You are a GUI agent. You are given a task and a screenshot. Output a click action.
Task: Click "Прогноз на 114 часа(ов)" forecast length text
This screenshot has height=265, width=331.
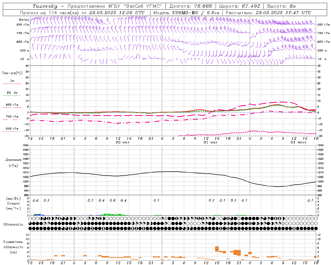point(50,13)
